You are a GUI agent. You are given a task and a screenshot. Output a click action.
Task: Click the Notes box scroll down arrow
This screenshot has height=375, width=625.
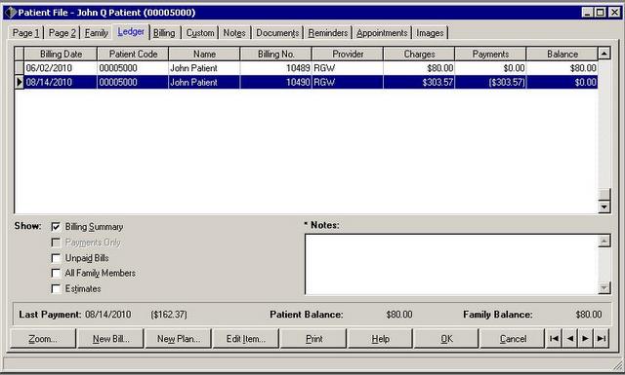tap(604, 287)
